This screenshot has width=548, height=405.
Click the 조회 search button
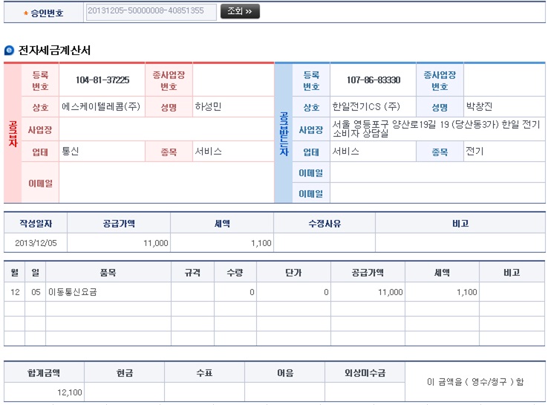(x=240, y=11)
